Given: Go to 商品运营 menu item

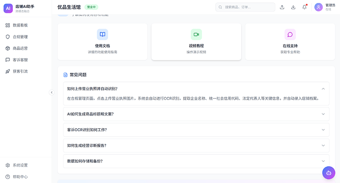Looking at the screenshot, I should click(x=26, y=48).
